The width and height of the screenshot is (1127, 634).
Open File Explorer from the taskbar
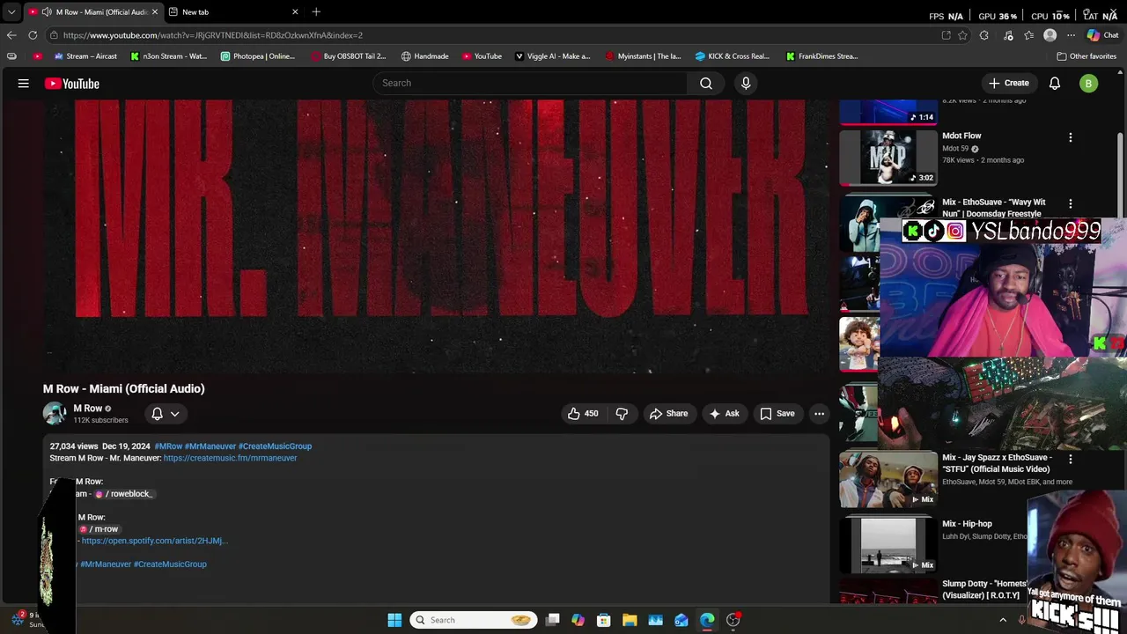pos(630,620)
